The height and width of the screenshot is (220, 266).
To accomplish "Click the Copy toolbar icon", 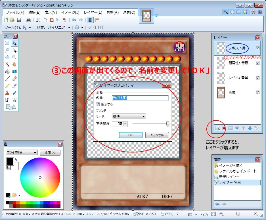I will click(x=45, y=20).
